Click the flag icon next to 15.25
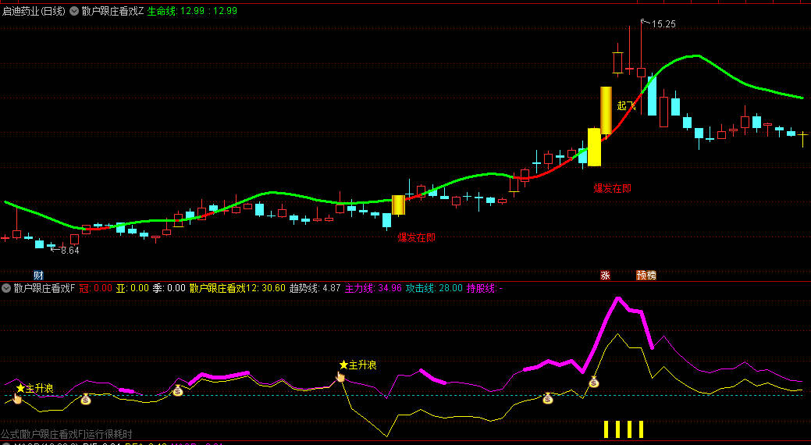The image size is (811, 445). tap(645, 22)
